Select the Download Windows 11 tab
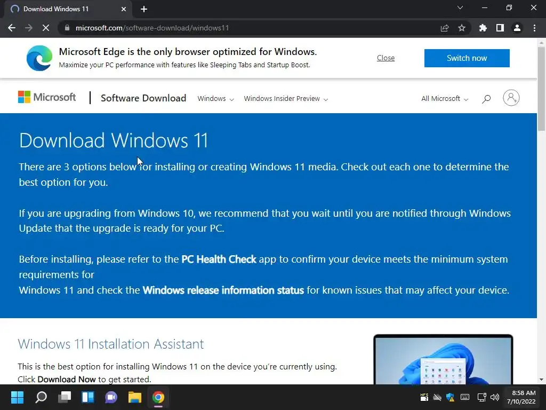Viewport: 546px width, 410px height. (68, 9)
